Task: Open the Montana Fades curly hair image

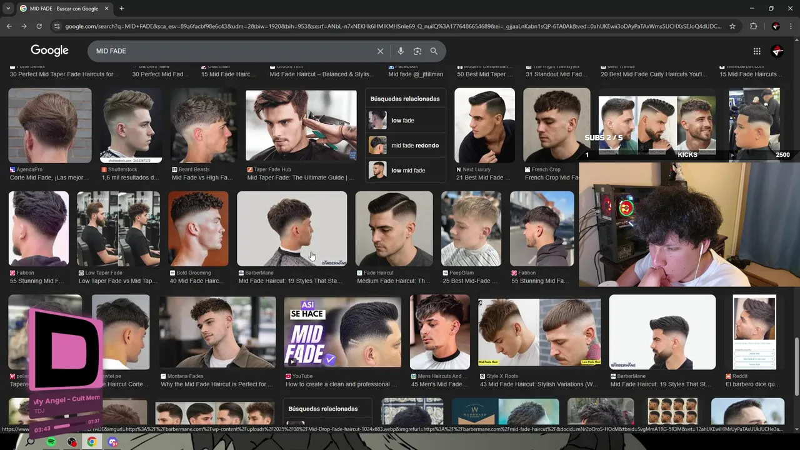Action: 217,332
